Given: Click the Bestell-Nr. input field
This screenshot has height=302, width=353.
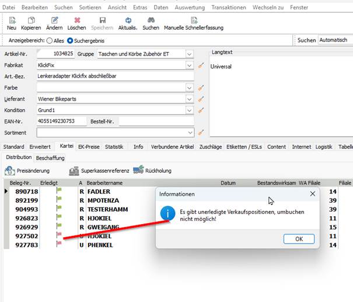Looking at the screenshot, I should (156, 122).
